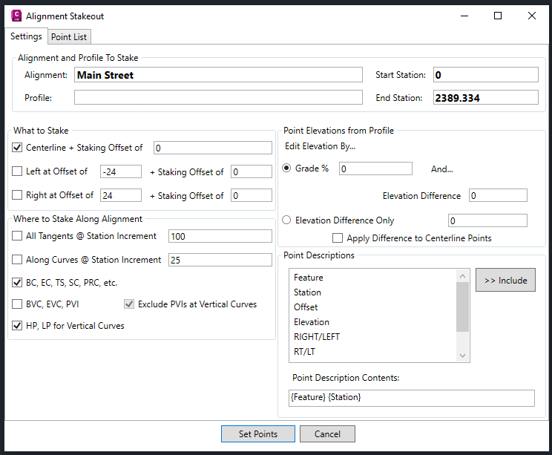This screenshot has height=455, width=552.
Task: Click the Profile input field
Action: [x=217, y=97]
